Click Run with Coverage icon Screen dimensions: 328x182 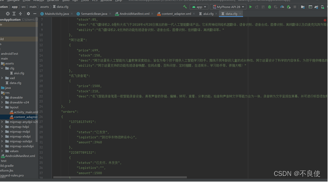pos(276,7)
